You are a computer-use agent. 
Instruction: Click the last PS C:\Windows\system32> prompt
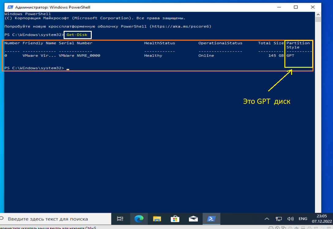click(x=34, y=68)
